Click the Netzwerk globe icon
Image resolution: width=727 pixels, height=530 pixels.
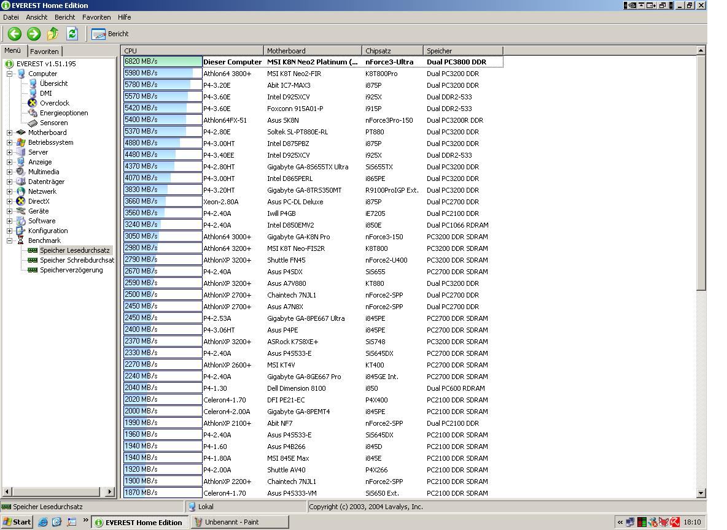21,191
